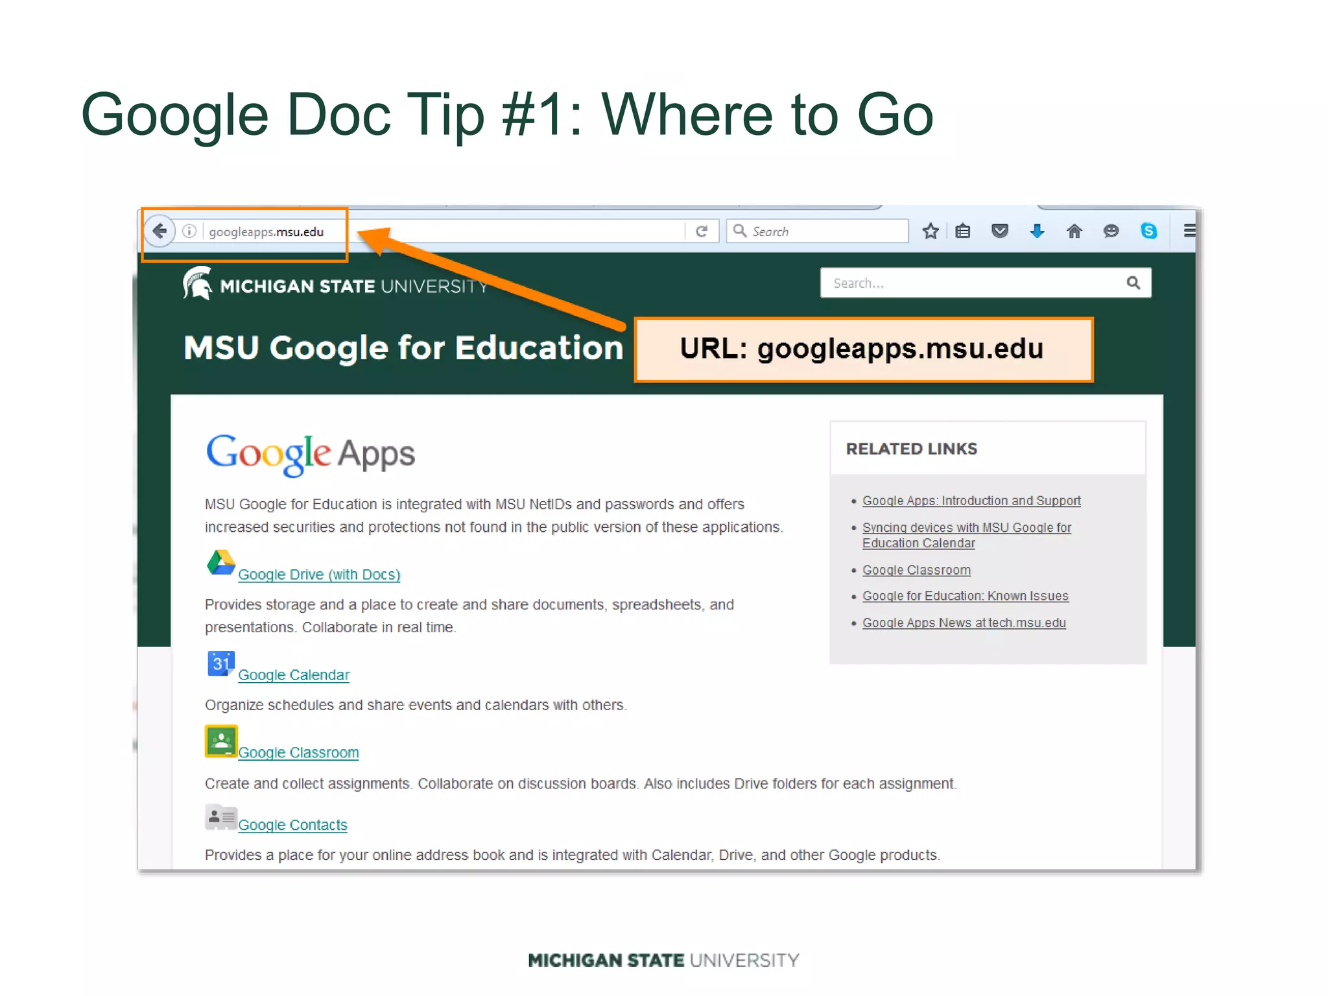Click the green Google Classroom icon
Viewport: 1328px width, 996px height.
pyautogui.click(x=221, y=741)
